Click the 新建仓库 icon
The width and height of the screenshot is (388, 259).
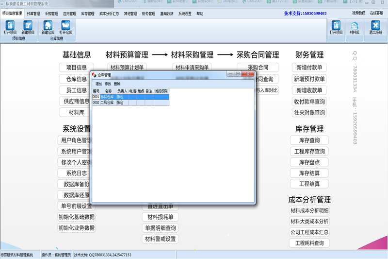pyautogui.click(x=48, y=28)
